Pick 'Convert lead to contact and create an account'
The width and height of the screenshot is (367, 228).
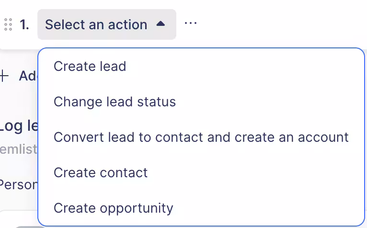click(x=201, y=137)
